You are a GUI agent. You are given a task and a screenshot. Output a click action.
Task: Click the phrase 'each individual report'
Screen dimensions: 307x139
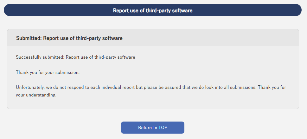[112, 87]
